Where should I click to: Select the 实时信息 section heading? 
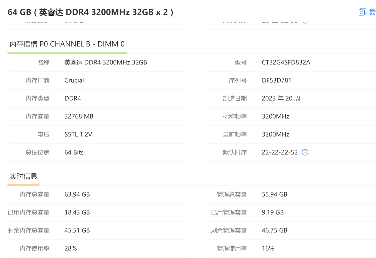click(x=23, y=176)
